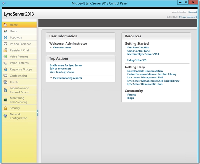Open the Users section
Screen dimensions: 200x164
tap(19, 31)
